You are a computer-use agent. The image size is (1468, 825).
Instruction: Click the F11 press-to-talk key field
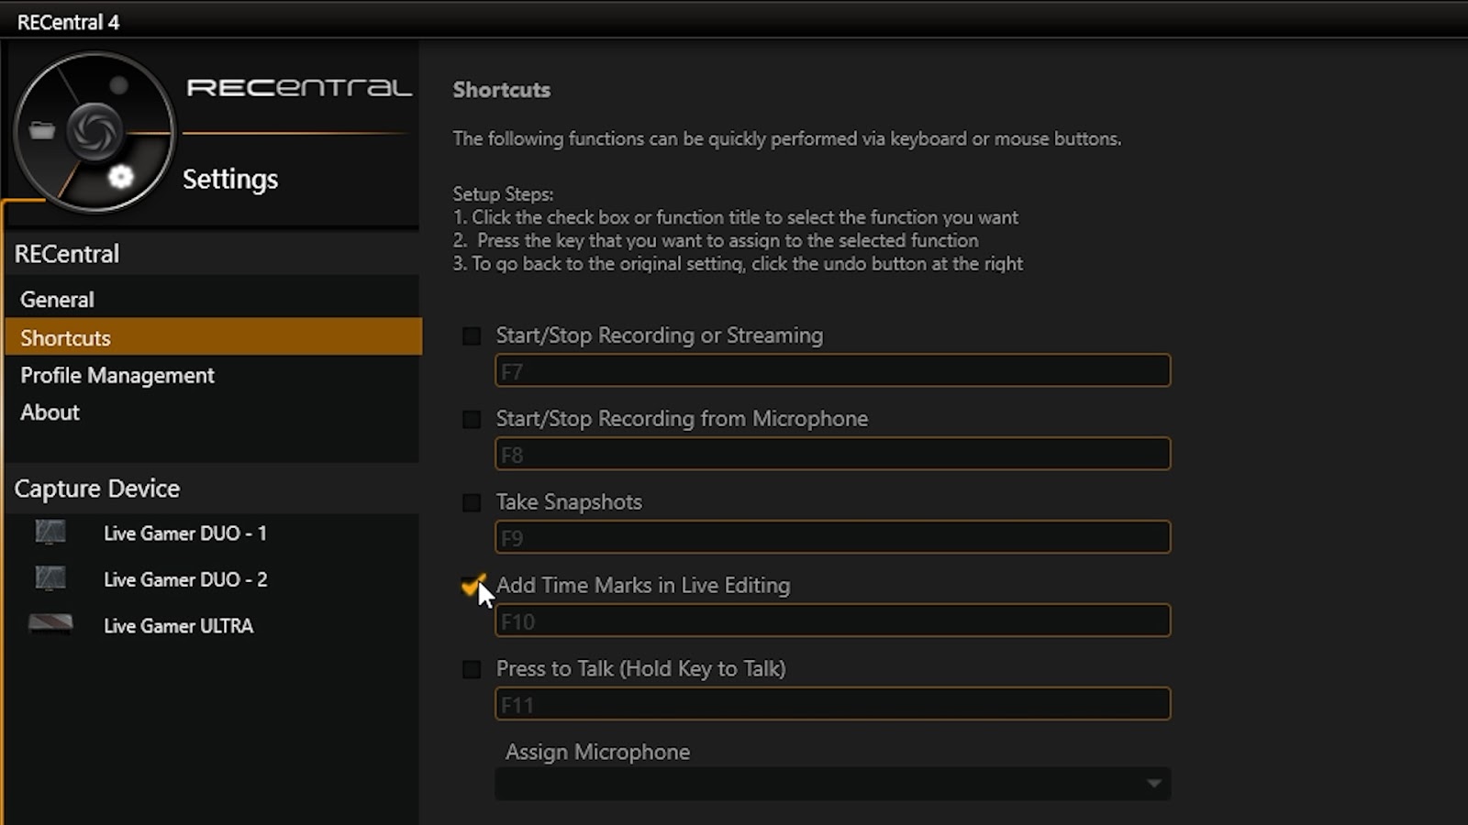832,705
